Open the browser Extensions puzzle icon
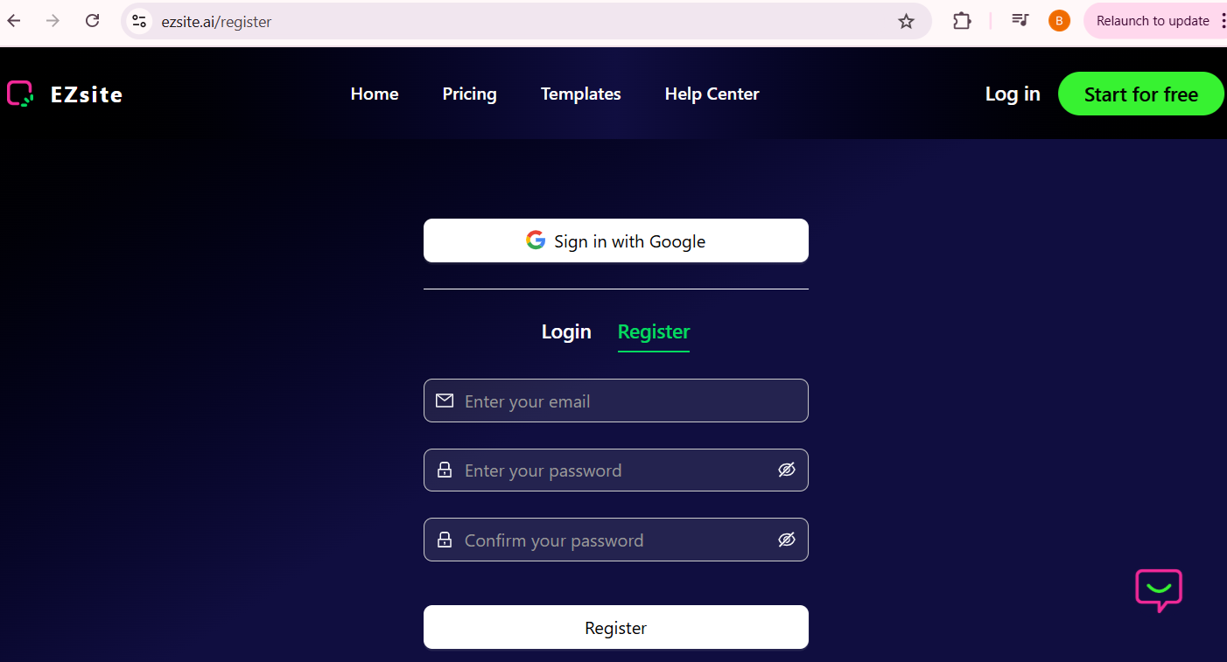The height and width of the screenshot is (662, 1227). [962, 21]
